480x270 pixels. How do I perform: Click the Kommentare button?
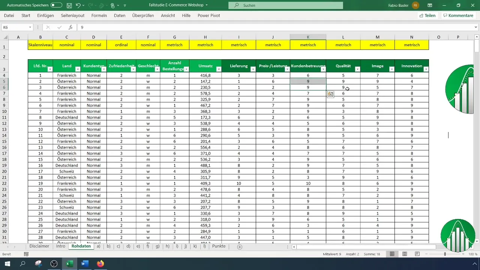click(x=458, y=15)
